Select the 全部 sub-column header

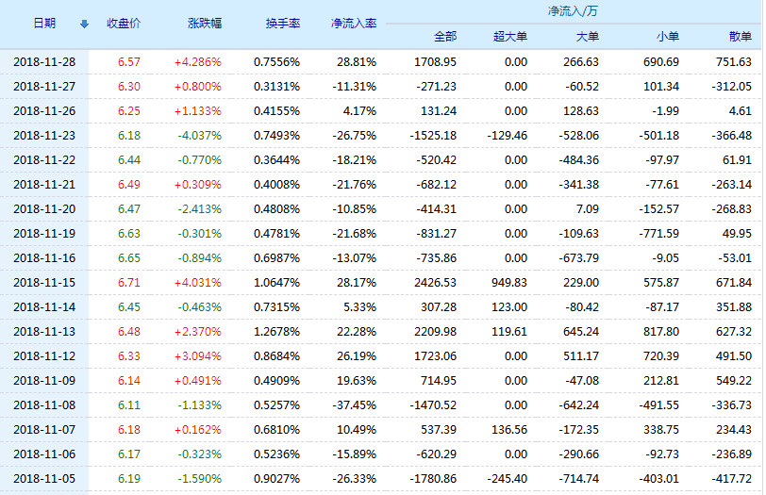point(444,37)
